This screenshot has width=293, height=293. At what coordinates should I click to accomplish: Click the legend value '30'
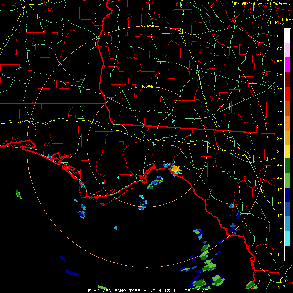point(280,151)
